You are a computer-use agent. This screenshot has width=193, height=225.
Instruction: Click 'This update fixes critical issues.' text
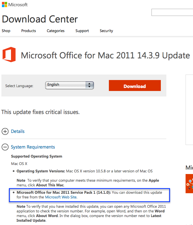click(40, 112)
